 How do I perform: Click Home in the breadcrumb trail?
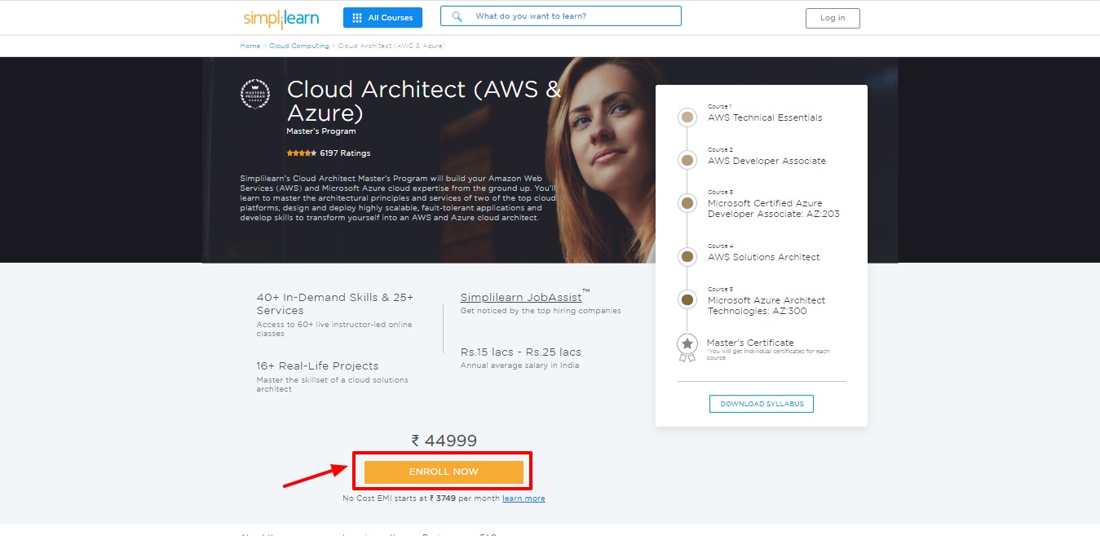(x=250, y=46)
